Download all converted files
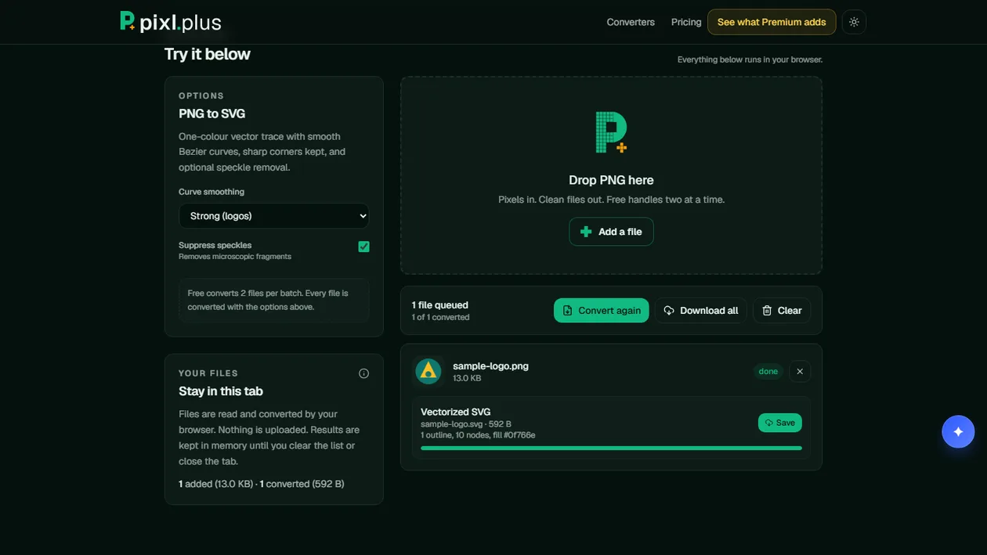 pyautogui.click(x=701, y=311)
